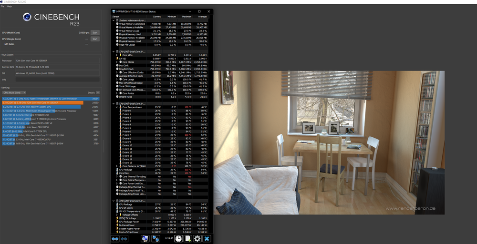Viewport: 477px width, 244px height.
Task: Click the network computers remote monitoring icon
Action: [x=156, y=238]
